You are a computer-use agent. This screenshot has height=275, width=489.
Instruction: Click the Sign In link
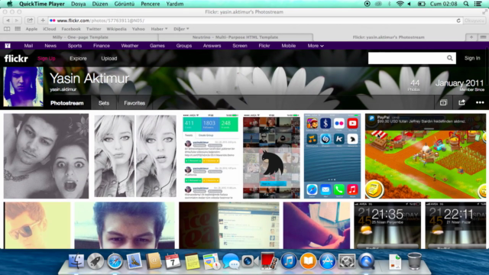click(472, 58)
